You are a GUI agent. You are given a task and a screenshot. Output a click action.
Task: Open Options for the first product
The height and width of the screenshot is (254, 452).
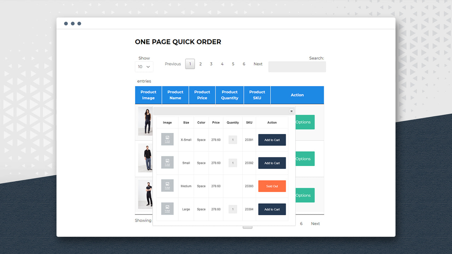(x=304, y=122)
